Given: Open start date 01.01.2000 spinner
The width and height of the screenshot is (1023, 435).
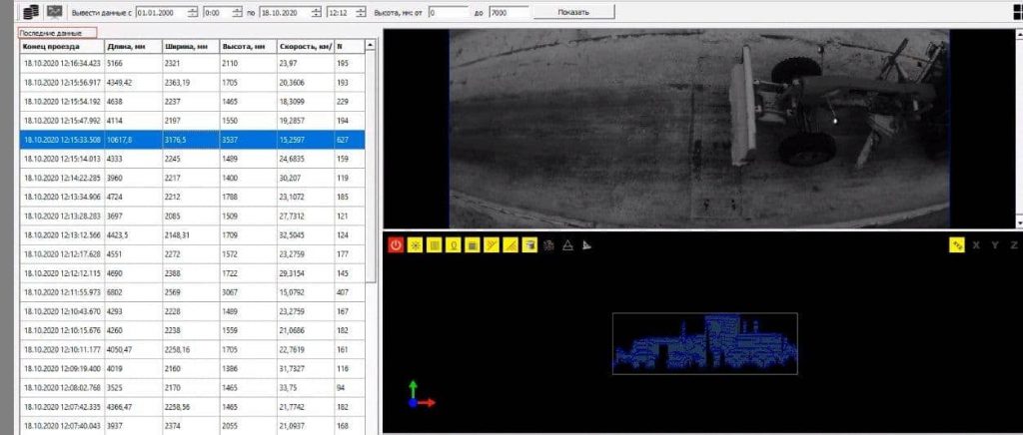Looking at the screenshot, I should click(x=190, y=13).
